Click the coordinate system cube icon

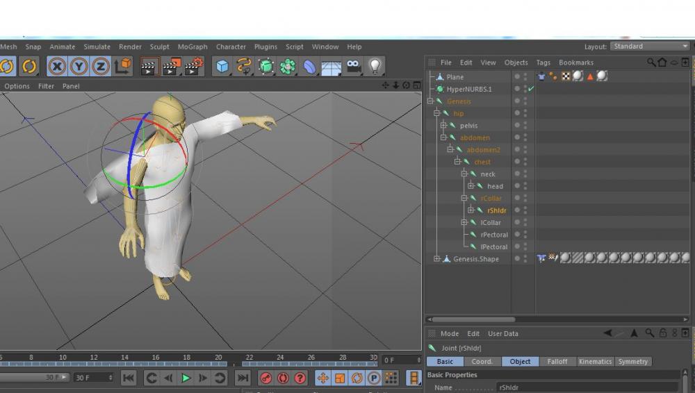pyautogui.click(x=123, y=67)
